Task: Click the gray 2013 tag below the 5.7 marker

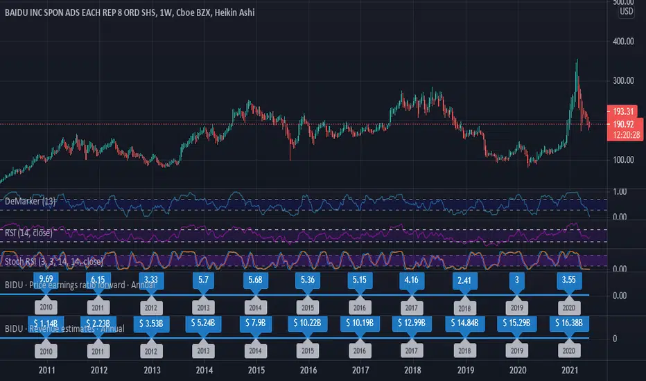Action: tap(203, 308)
